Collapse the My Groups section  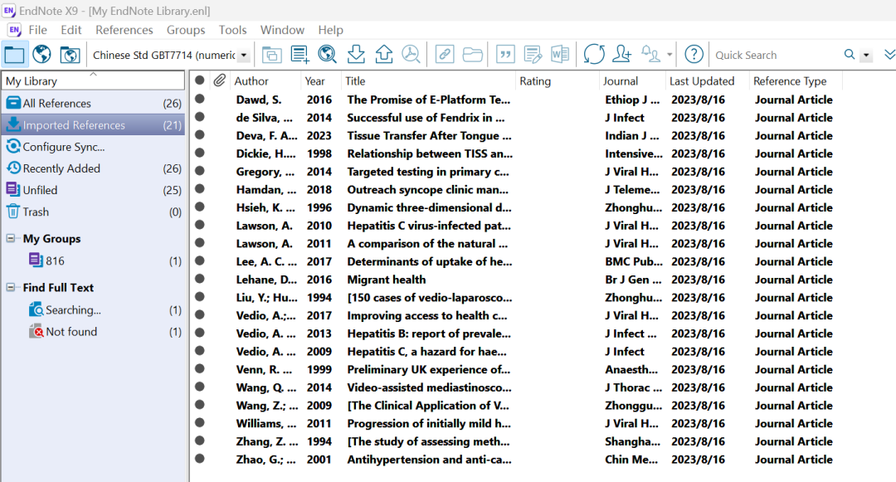(11, 238)
